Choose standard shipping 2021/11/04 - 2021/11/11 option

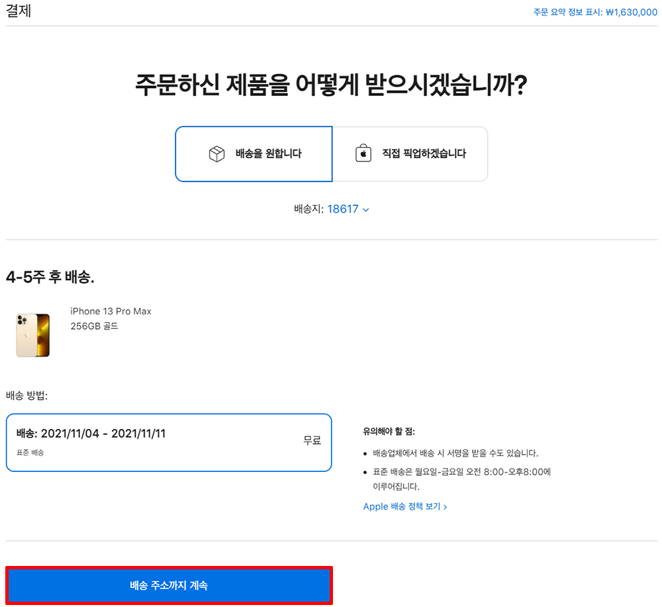coord(169,442)
